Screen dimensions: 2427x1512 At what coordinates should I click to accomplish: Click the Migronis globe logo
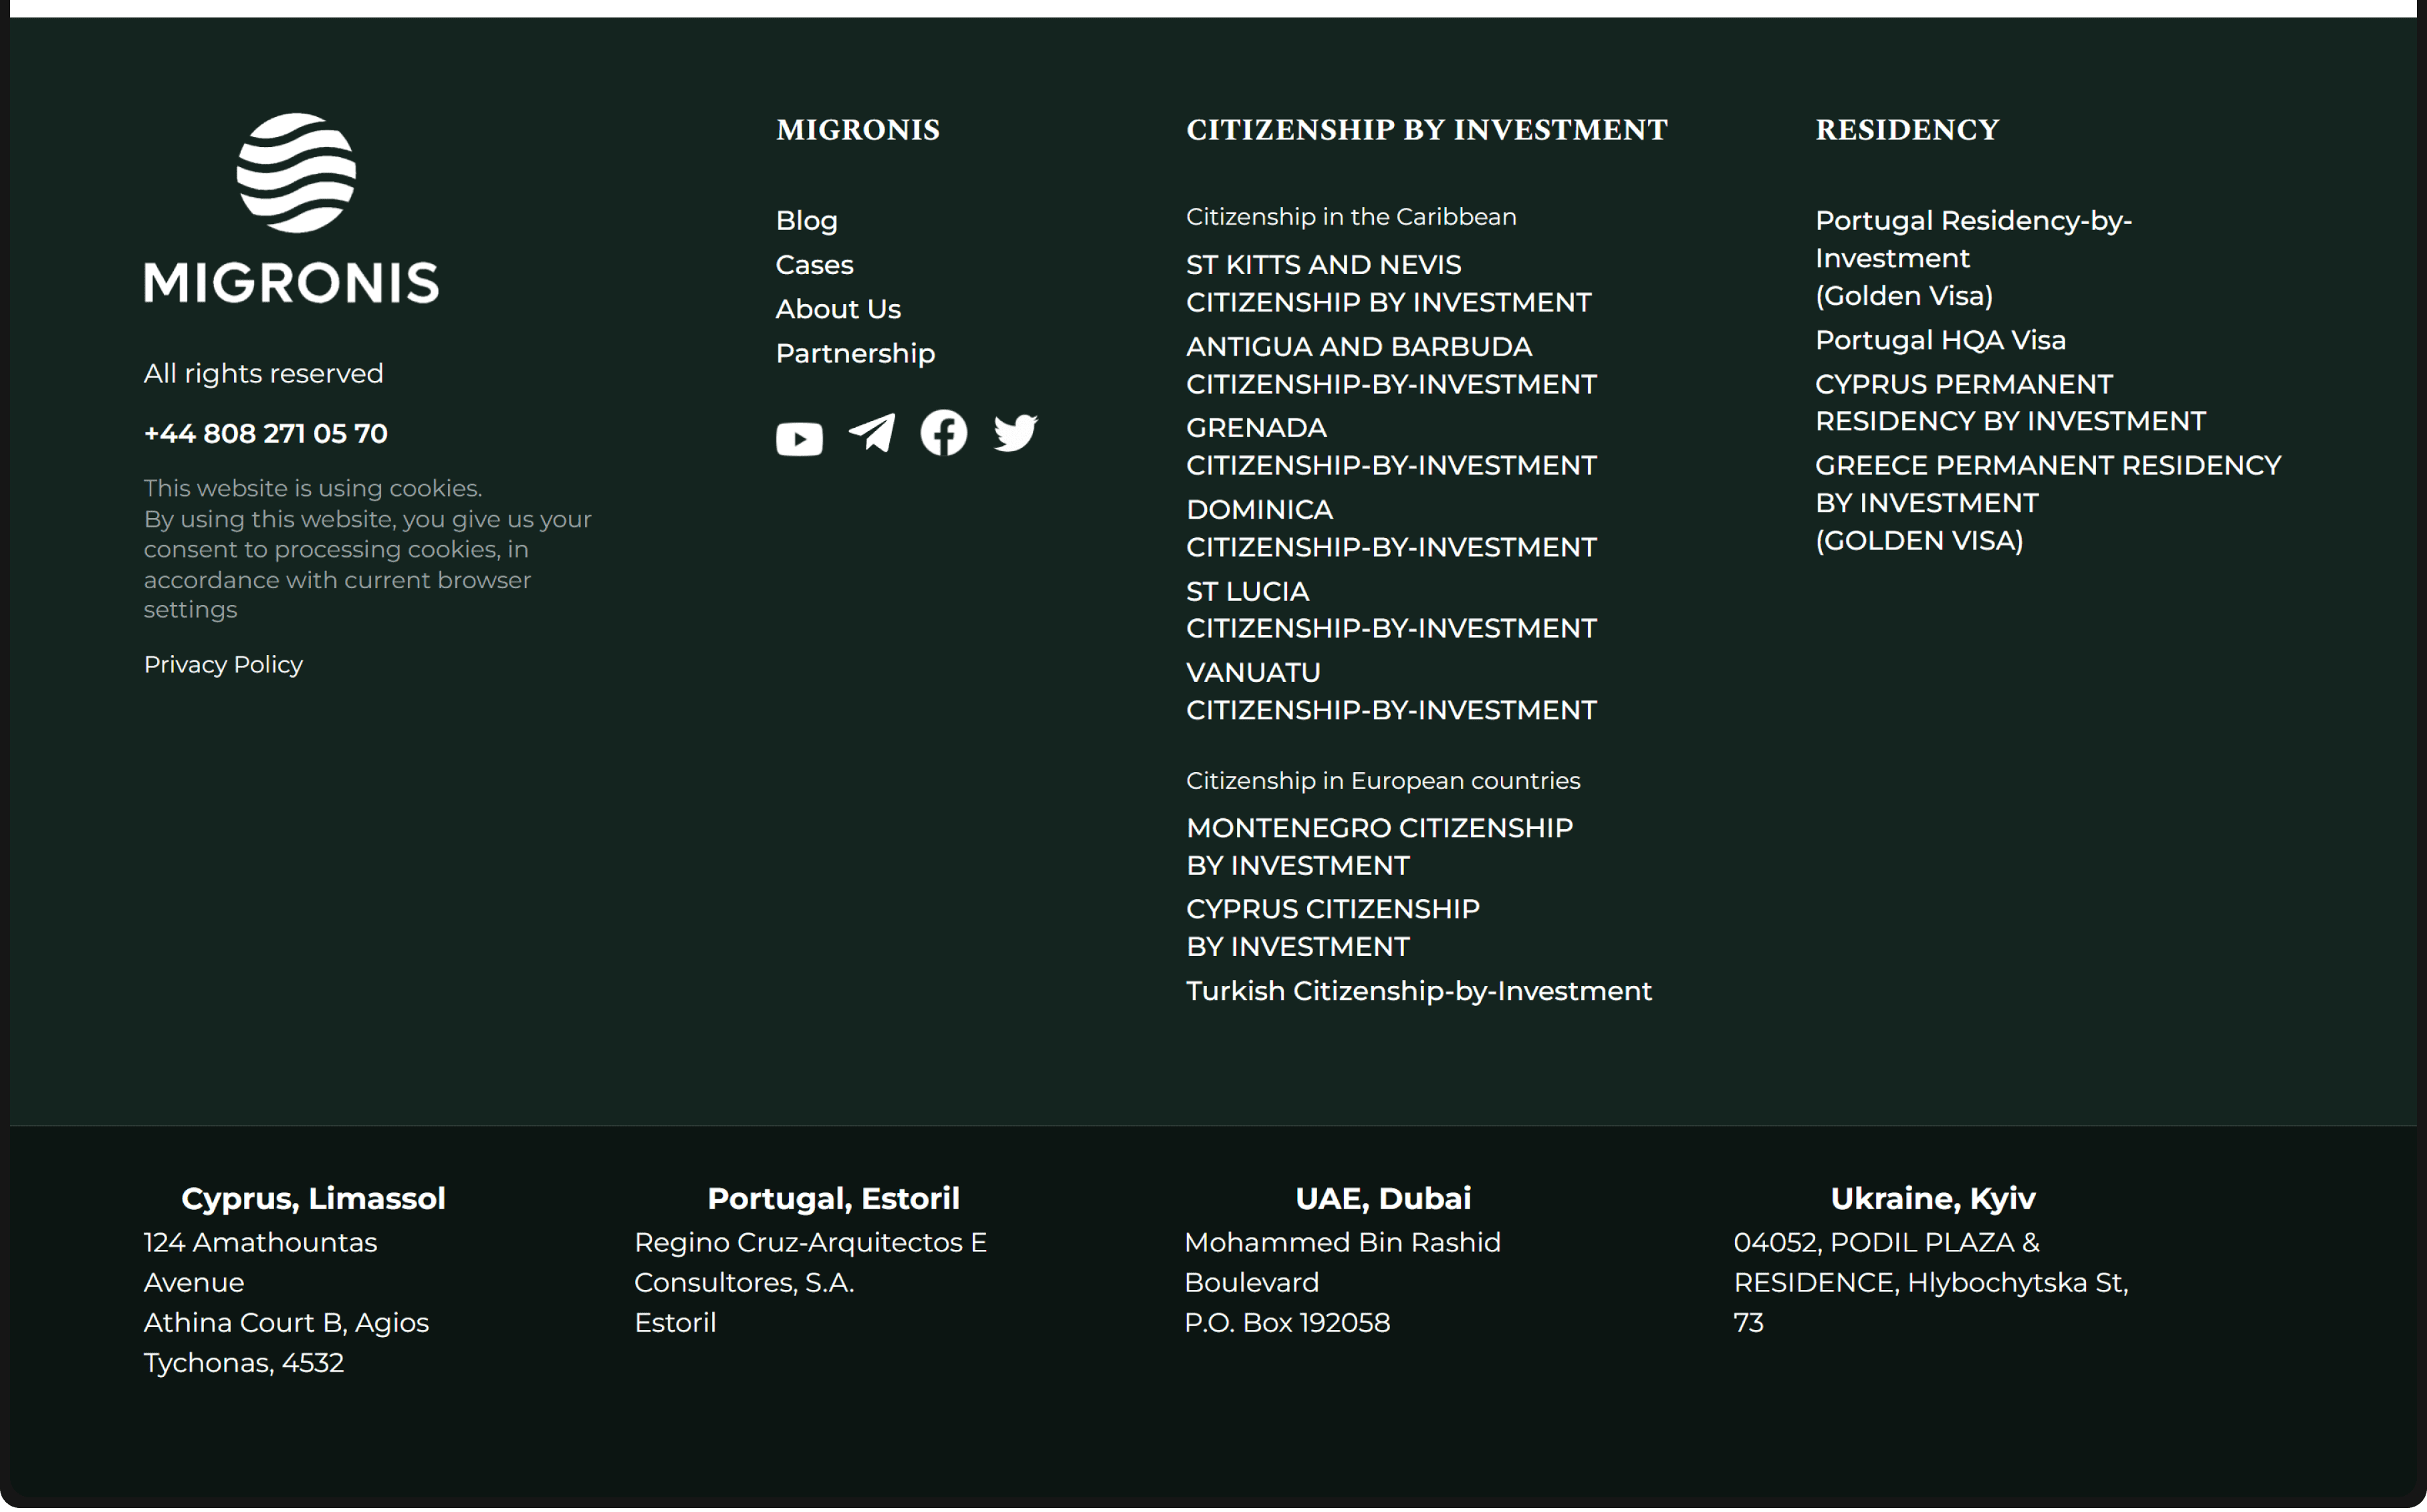(295, 173)
